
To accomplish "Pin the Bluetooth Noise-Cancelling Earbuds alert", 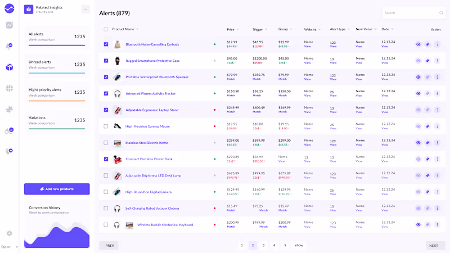I will [427, 44].
